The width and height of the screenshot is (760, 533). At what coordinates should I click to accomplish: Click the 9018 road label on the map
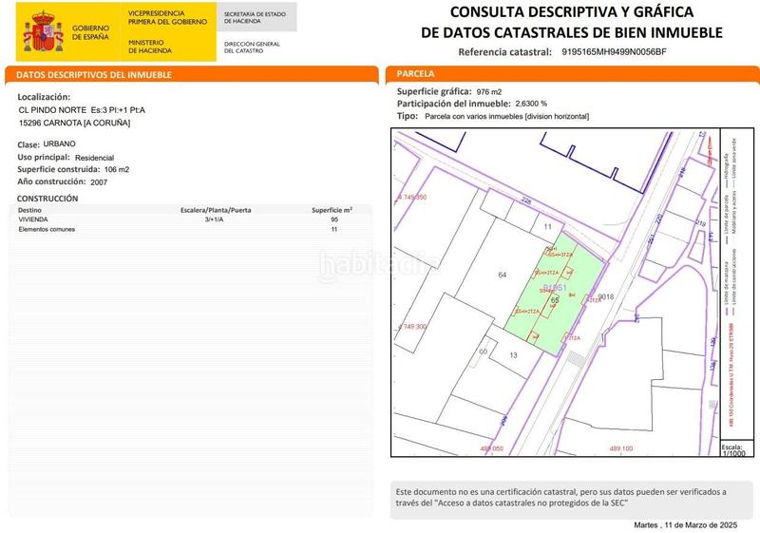[x=608, y=297]
